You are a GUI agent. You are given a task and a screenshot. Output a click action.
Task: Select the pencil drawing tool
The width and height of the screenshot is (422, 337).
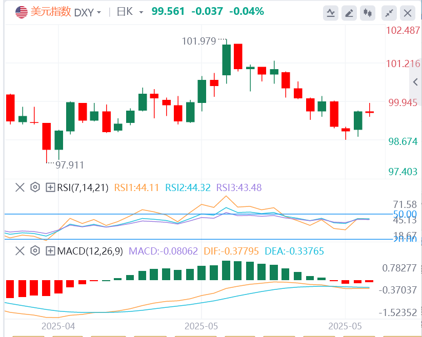point(350,13)
